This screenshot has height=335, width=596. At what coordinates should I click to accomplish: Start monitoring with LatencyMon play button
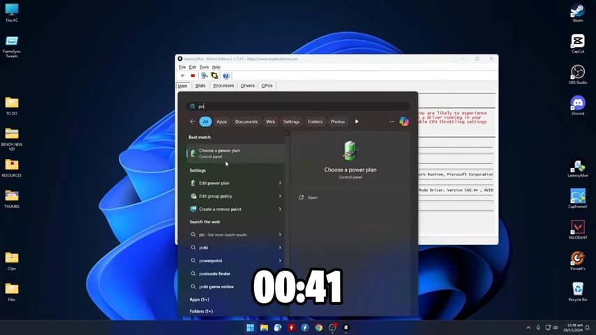click(x=183, y=75)
